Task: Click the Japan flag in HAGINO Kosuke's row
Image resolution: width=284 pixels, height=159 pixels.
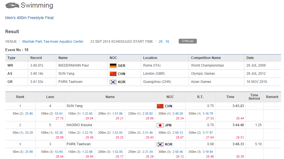Action: [160, 125]
